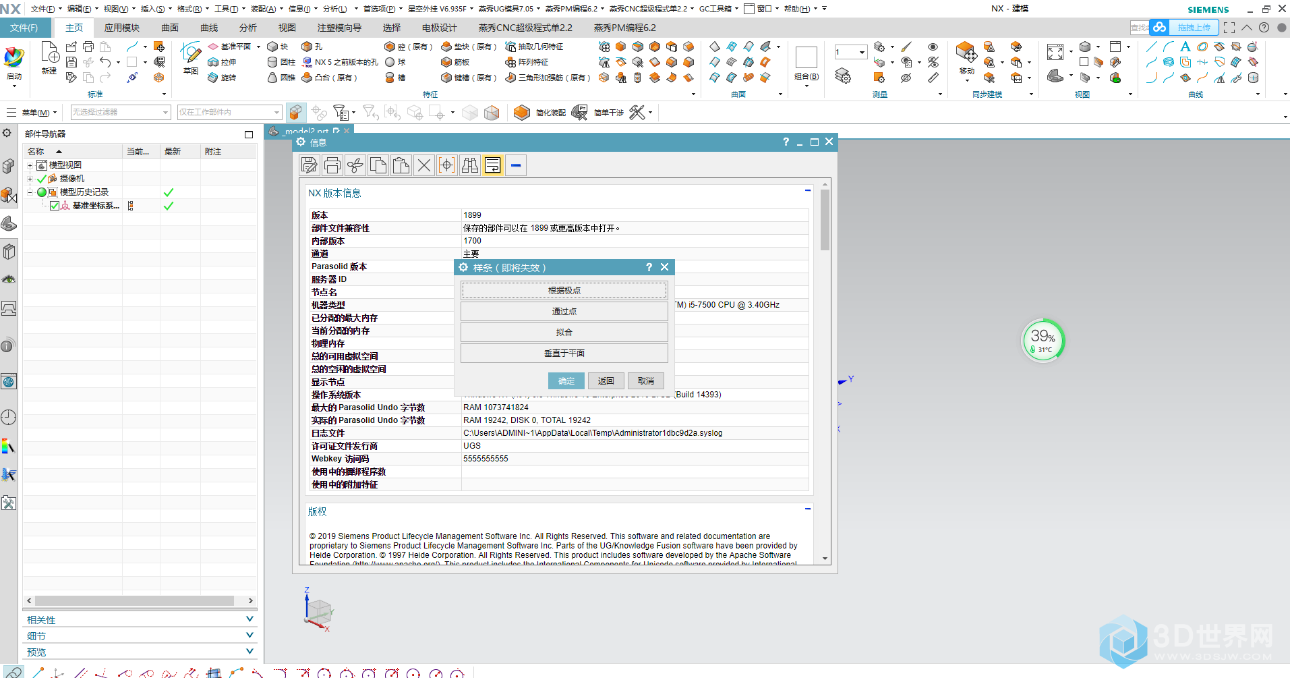Click the 39% memory usage indicator
Screen dimensions: 1290x678
1043,340
